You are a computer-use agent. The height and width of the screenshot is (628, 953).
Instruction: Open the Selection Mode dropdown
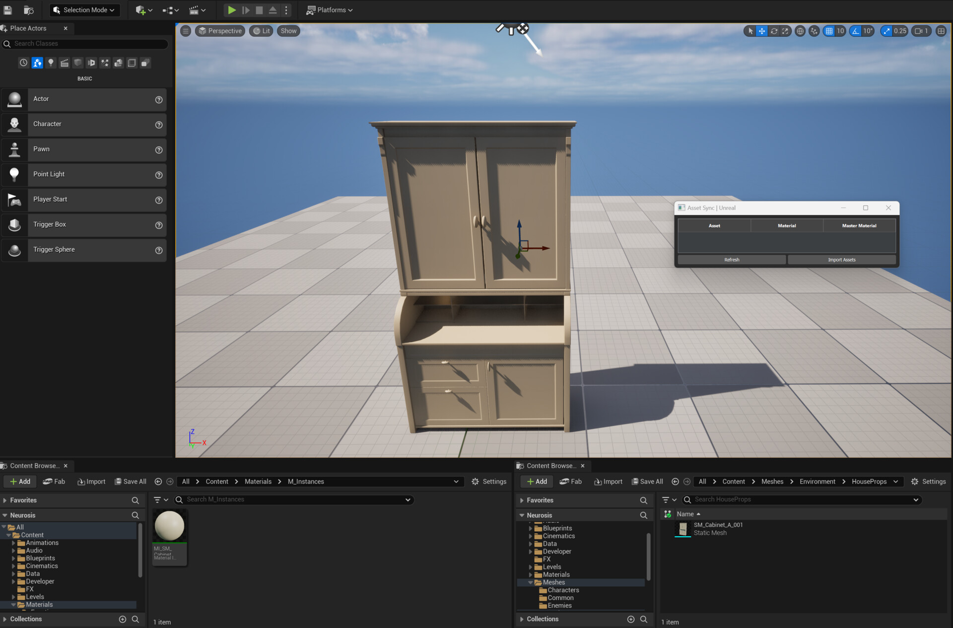(84, 9)
